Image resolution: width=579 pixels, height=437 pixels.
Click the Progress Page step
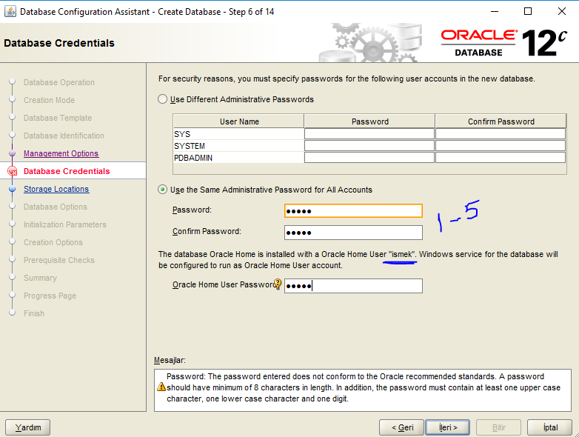50,296
